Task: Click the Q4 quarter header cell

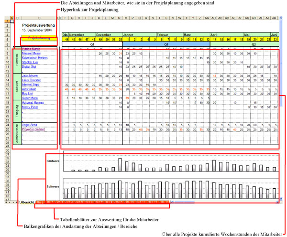Action: 92,43
